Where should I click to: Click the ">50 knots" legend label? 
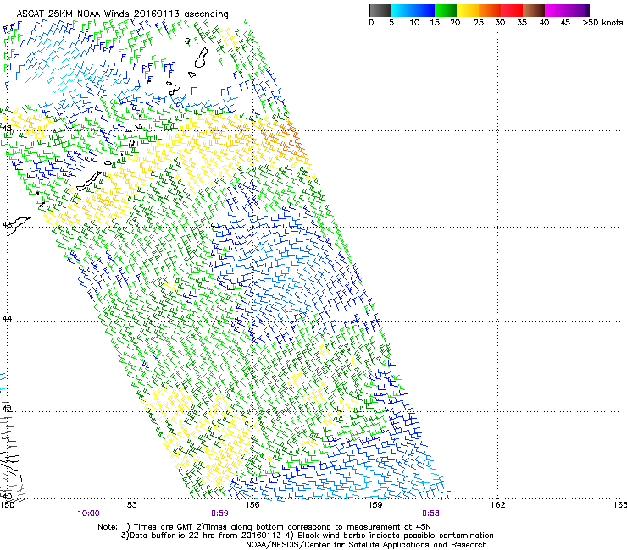click(602, 23)
